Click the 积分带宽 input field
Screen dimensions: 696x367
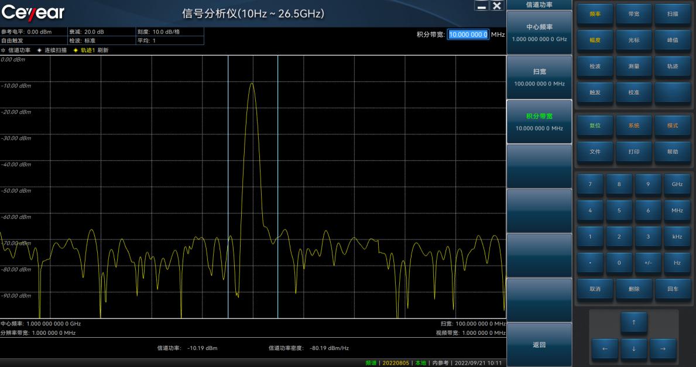tap(468, 35)
